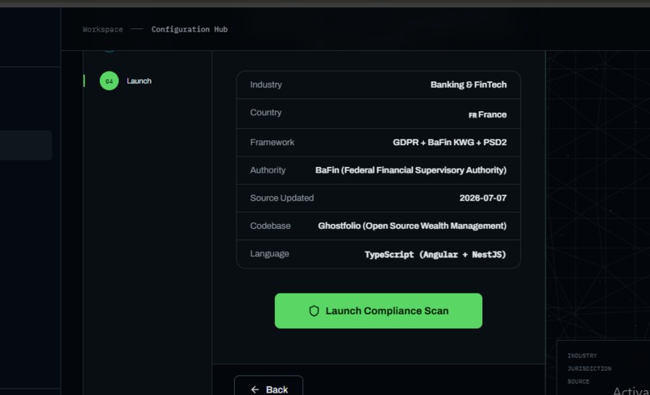Viewport: 650px width, 395px height.
Task: Click the BaFin Federal Financial Supervisory Authority value
Action: [x=410, y=170]
